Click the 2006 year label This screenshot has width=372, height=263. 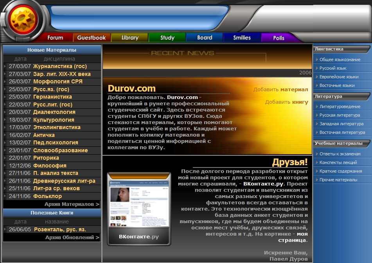tap(306, 73)
